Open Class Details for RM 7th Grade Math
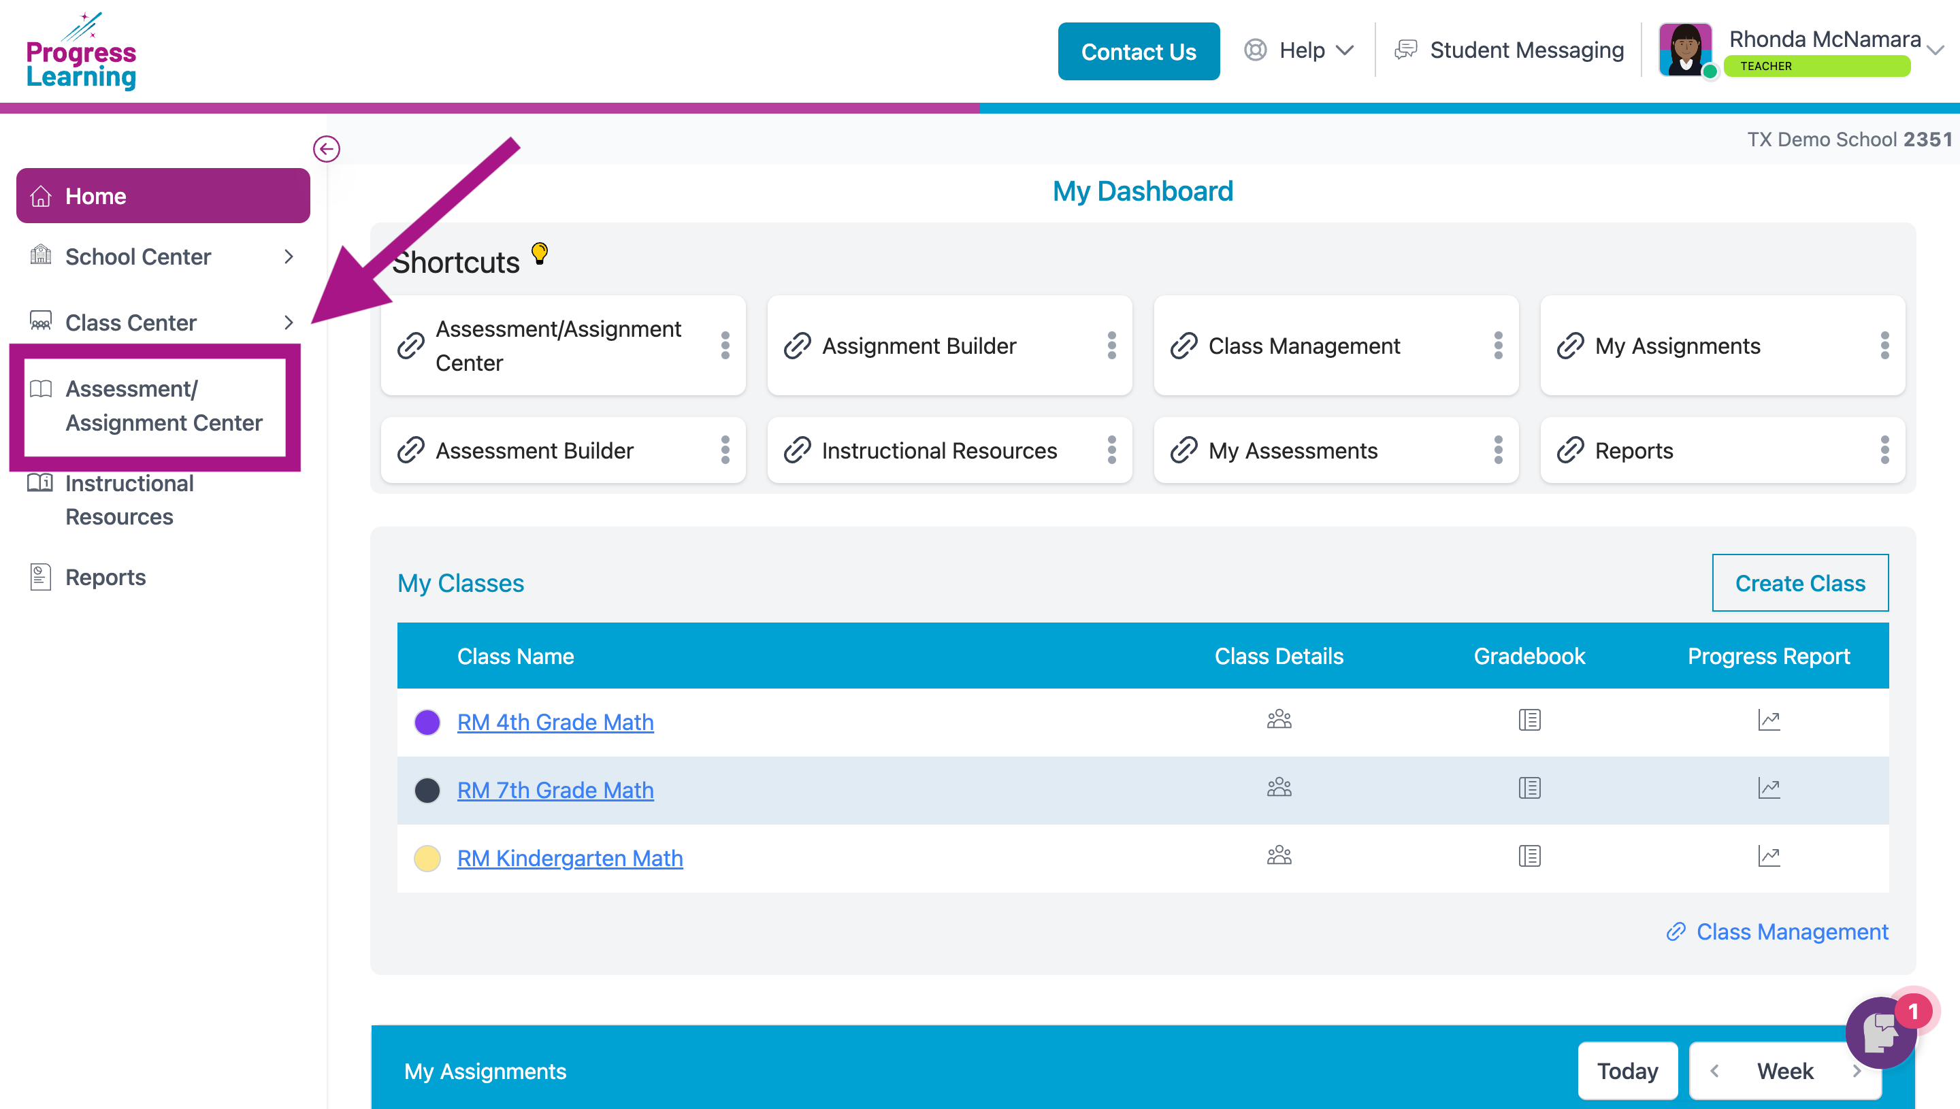1960x1109 pixels. (1279, 788)
